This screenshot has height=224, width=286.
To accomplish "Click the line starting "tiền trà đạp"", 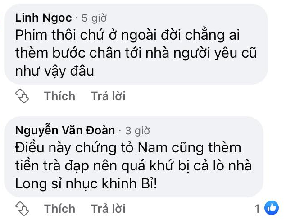I will pos(133,166).
